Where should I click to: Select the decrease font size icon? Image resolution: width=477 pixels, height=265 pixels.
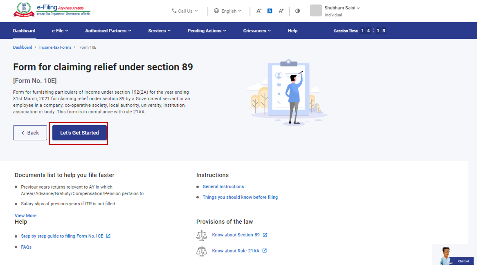click(259, 11)
